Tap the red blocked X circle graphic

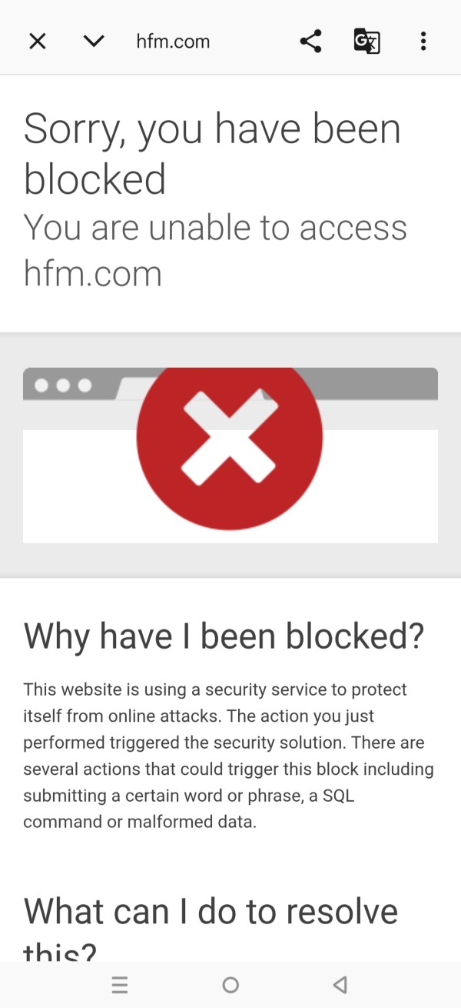click(229, 436)
